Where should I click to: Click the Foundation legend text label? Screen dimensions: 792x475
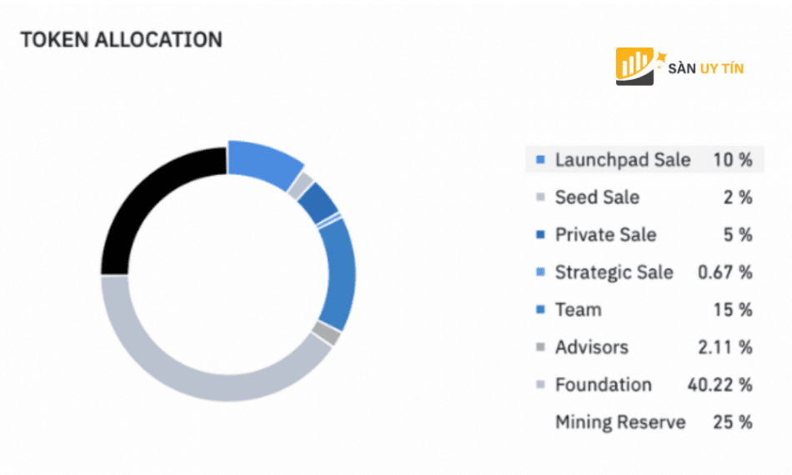(604, 385)
